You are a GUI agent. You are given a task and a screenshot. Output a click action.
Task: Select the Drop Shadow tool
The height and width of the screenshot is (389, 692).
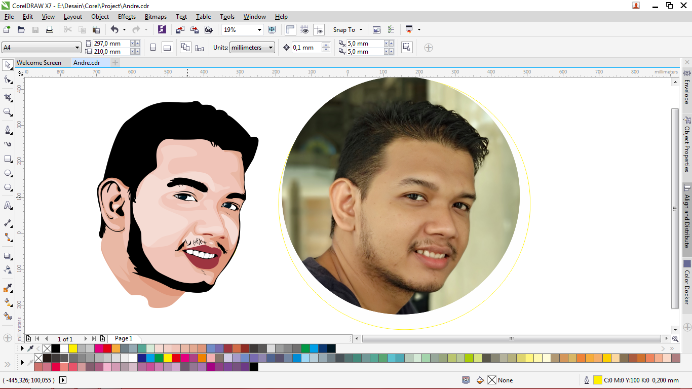pos(8,256)
